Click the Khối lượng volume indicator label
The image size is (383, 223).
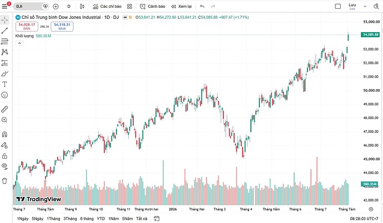pyautogui.click(x=24, y=36)
